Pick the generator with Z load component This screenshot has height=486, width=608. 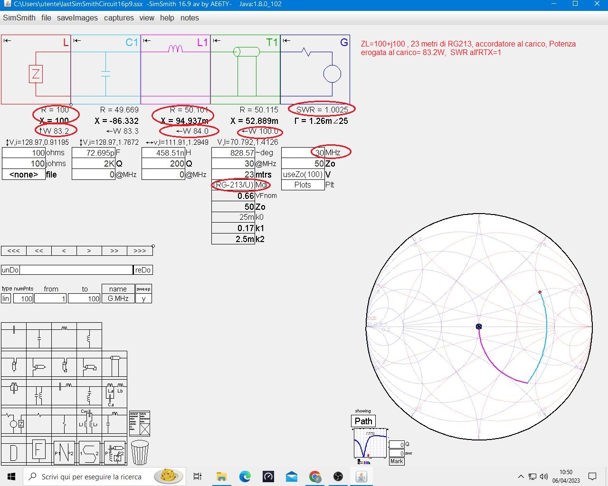(14, 422)
